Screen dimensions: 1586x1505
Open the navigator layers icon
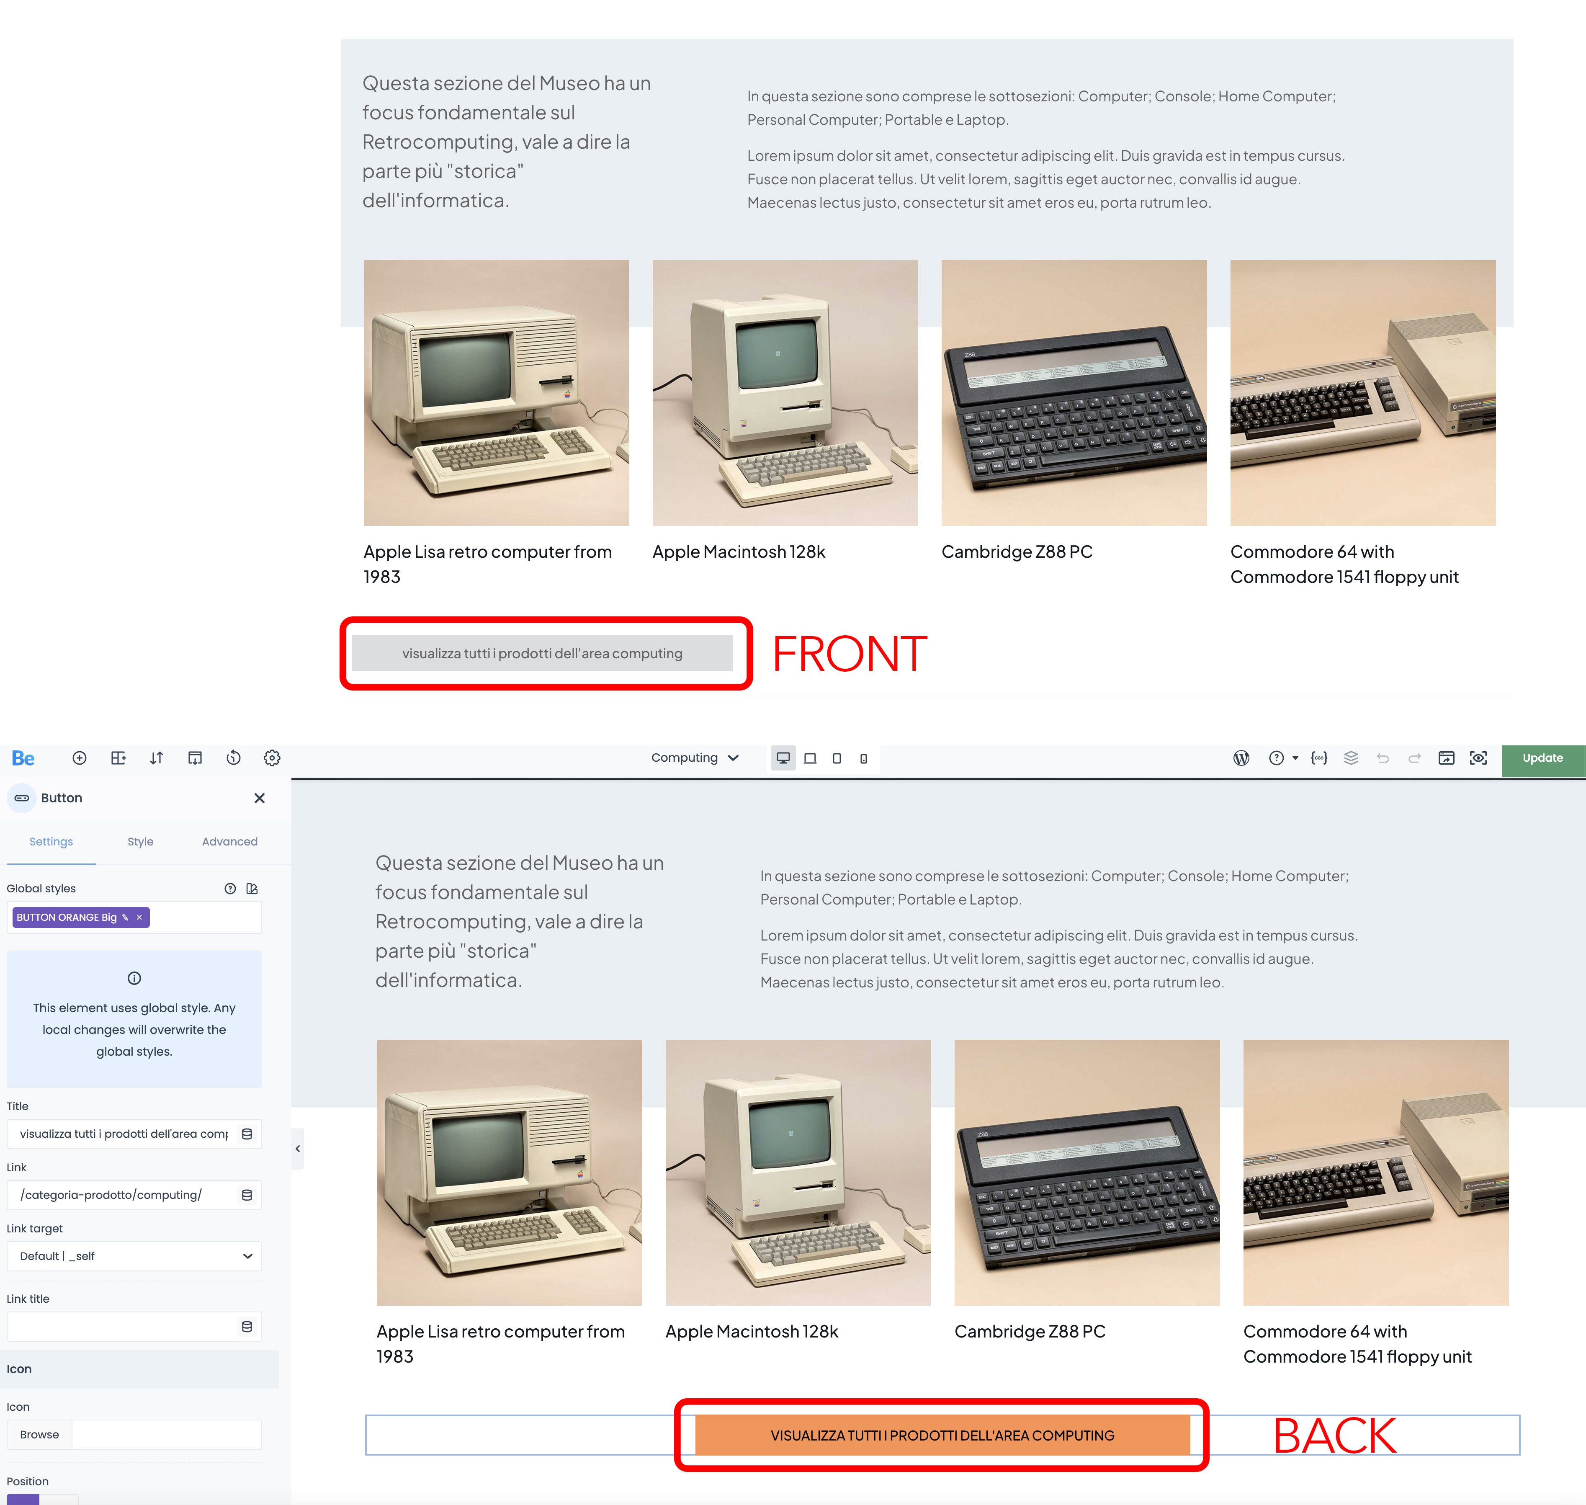(1351, 758)
